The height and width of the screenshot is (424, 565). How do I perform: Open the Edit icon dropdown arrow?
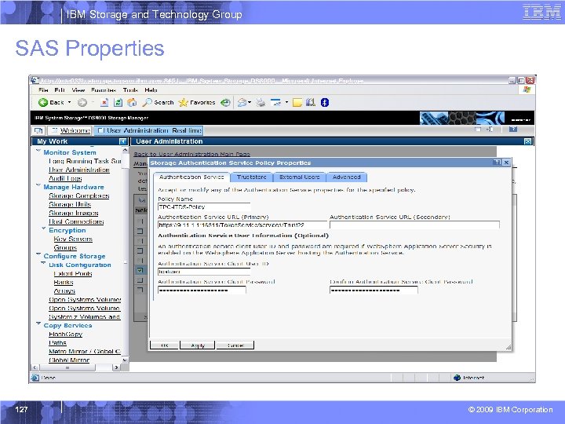point(287,102)
